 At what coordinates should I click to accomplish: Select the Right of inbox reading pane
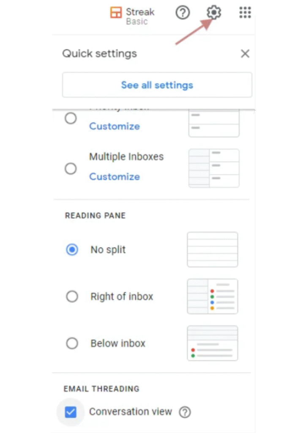pos(72,296)
